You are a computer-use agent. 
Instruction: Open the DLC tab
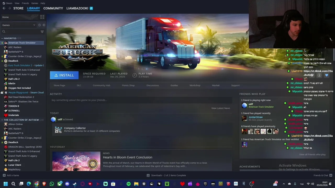click(x=79, y=85)
